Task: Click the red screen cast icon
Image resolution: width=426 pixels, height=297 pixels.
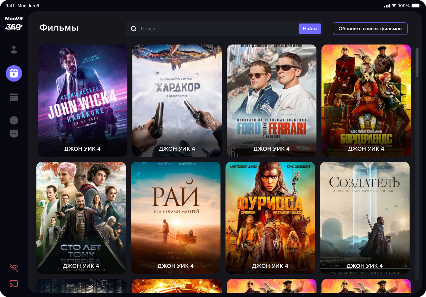Action: 14,284
